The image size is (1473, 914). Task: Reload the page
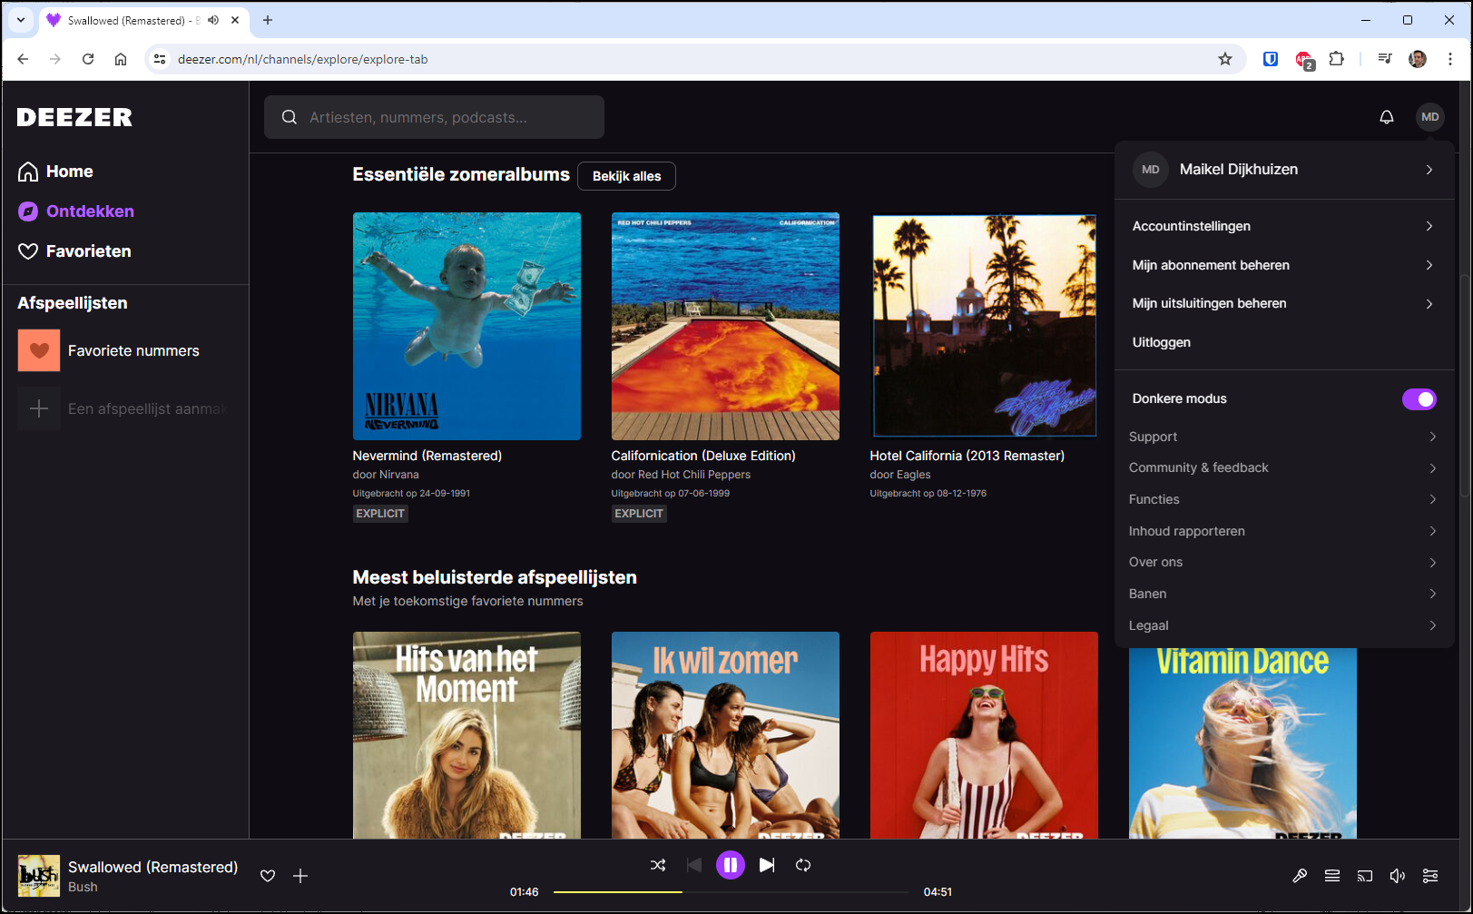[88, 59]
